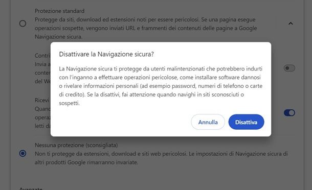Screen dimensions: 312x190
Task: Click the sentence ending altri prodotti Google rimarranno invariate
Action: [86, 162]
